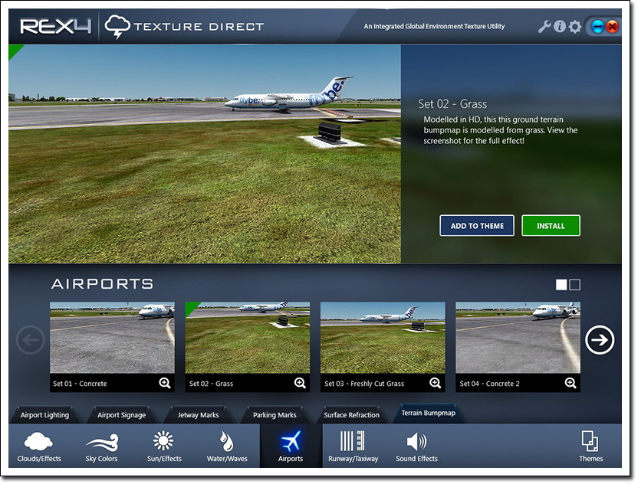The height and width of the screenshot is (484, 638).
Task: Zoom the Set 03 - Freshly Cut Grass preview
Action: [435, 383]
